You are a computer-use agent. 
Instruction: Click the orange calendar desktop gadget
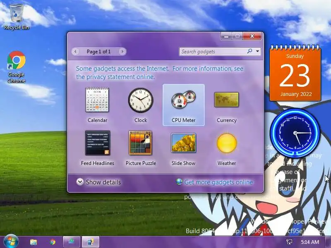[295, 73]
